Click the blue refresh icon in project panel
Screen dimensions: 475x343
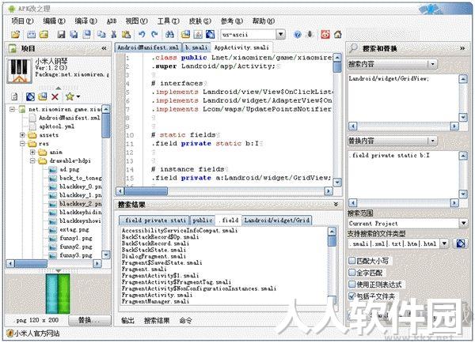(30, 96)
